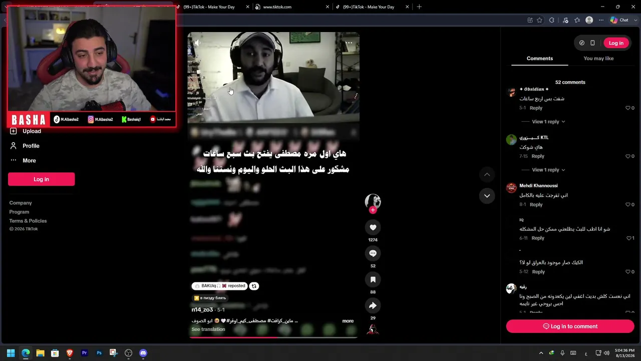
Task: Open comments via the speech bubble icon
Action: pos(373,254)
